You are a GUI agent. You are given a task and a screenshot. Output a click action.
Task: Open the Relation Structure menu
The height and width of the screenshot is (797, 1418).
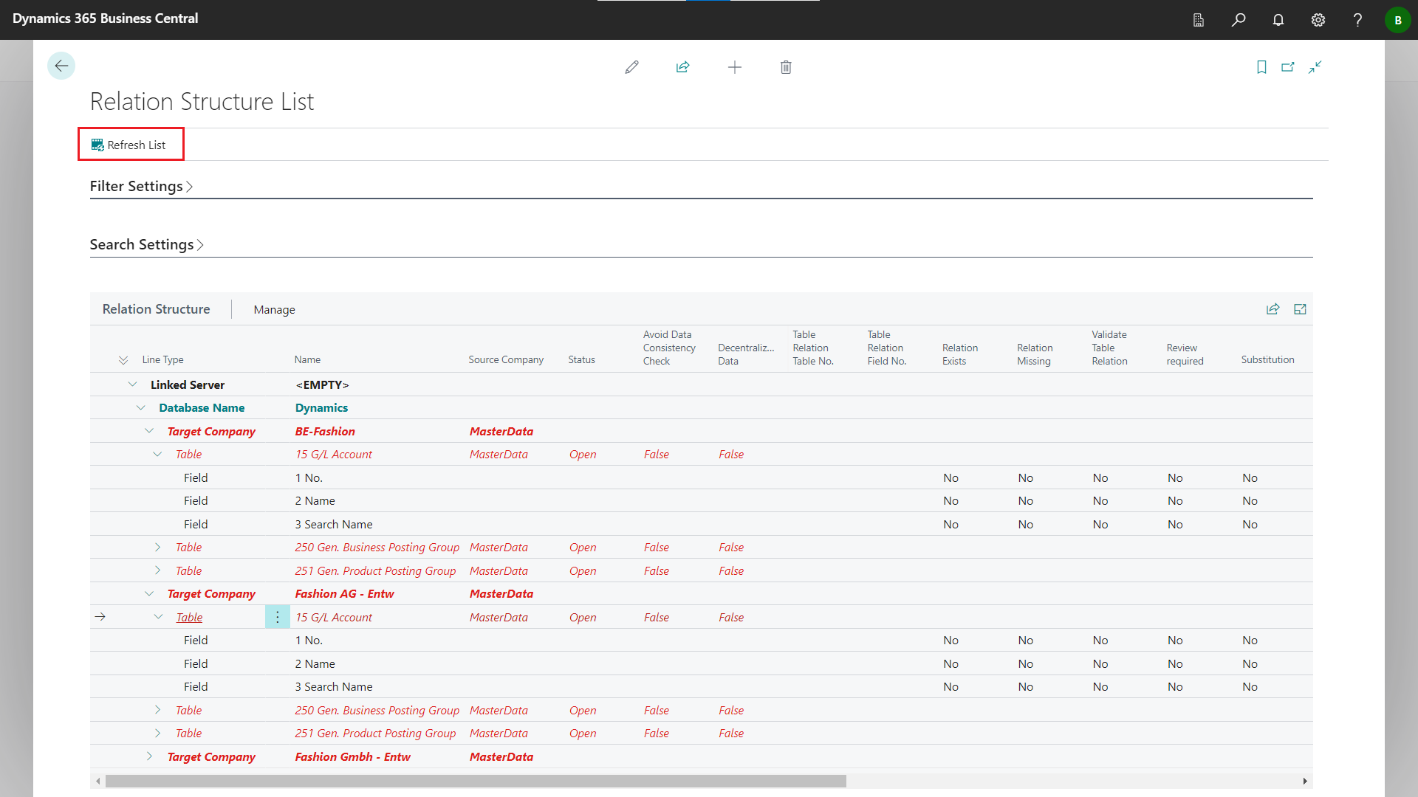[156, 309]
